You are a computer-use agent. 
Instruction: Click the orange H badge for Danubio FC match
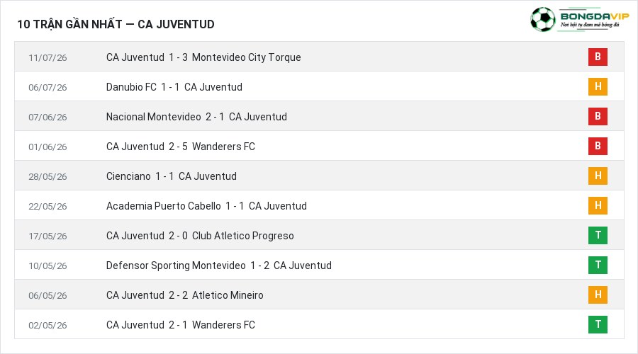pos(598,86)
